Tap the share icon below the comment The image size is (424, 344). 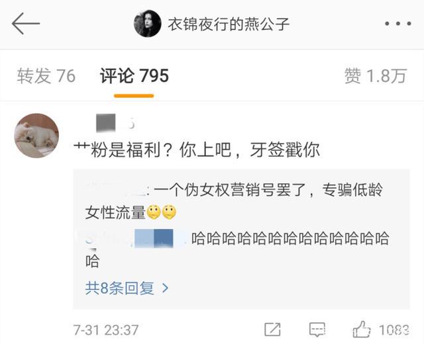pyautogui.click(x=272, y=329)
